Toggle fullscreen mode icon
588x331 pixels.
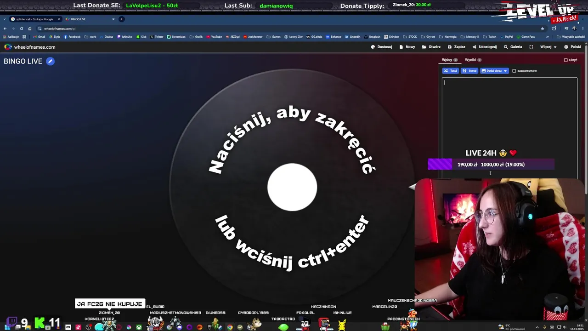(x=531, y=47)
